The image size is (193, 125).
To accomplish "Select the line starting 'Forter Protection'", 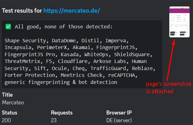I will [71, 75].
